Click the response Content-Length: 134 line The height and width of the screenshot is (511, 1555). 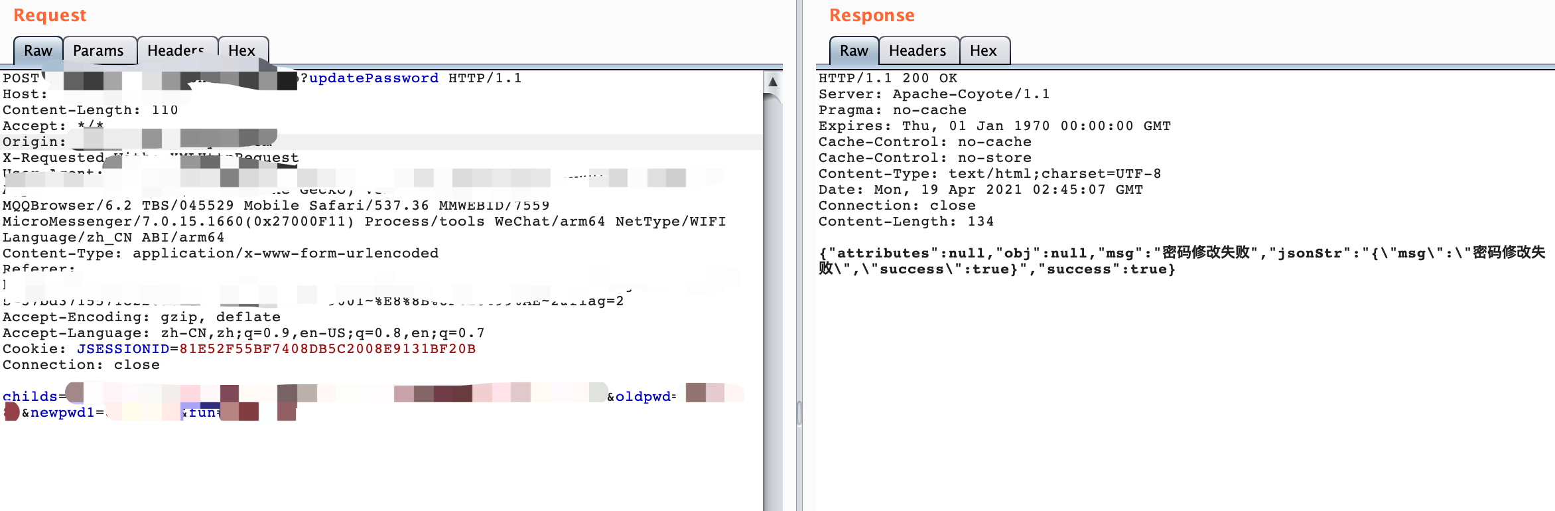click(906, 222)
